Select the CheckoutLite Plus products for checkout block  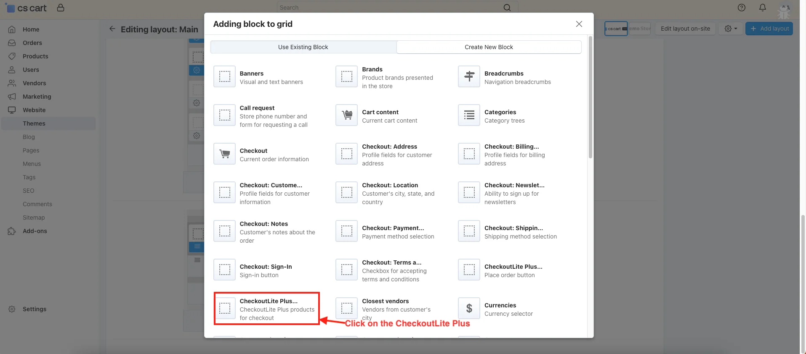(x=267, y=309)
